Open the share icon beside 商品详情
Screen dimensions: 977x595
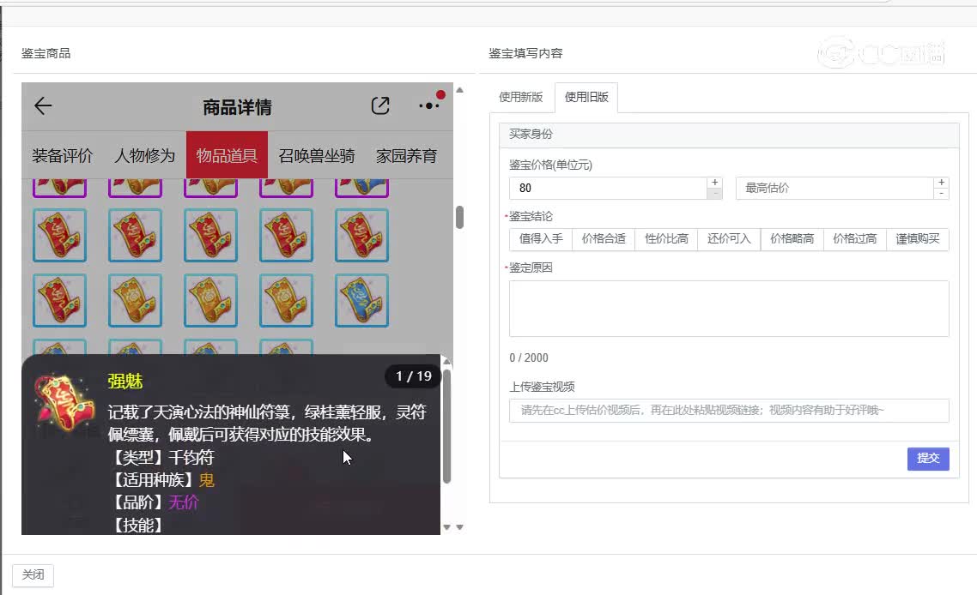coord(380,105)
